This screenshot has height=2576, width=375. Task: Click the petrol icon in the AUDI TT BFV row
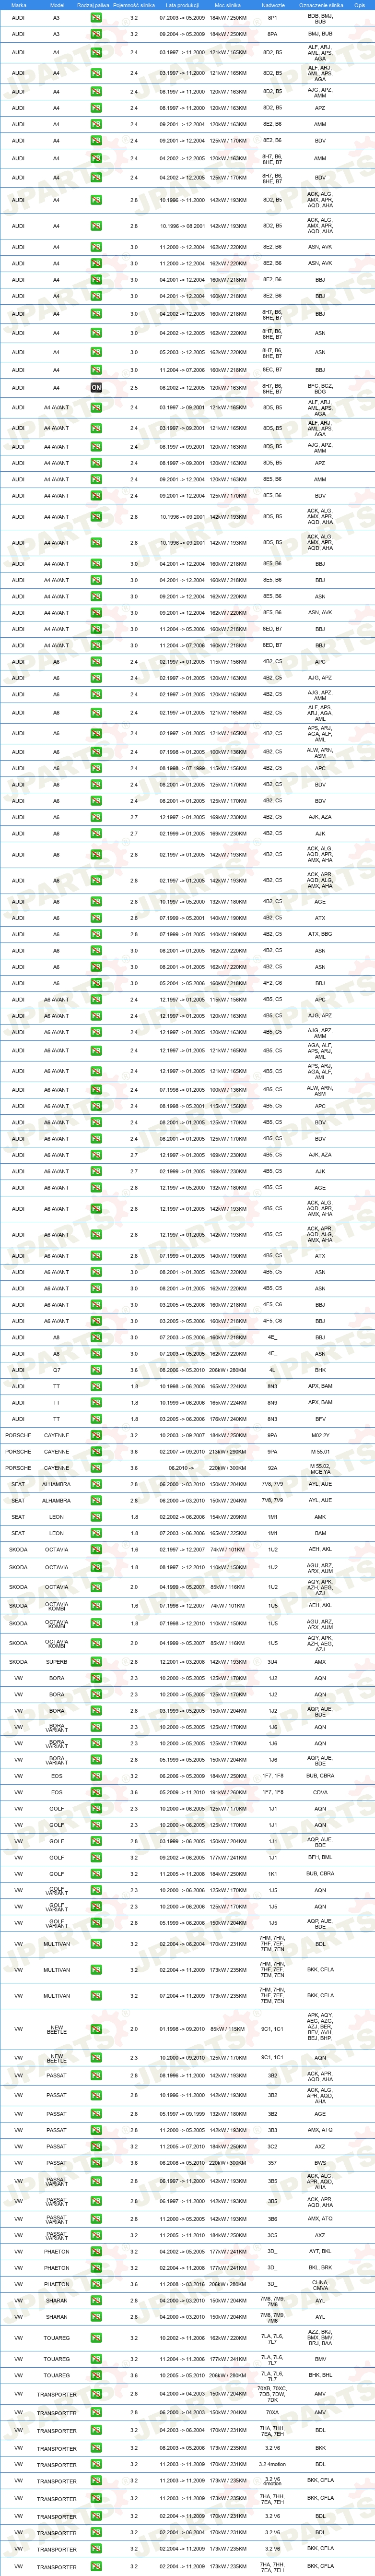(96, 1419)
